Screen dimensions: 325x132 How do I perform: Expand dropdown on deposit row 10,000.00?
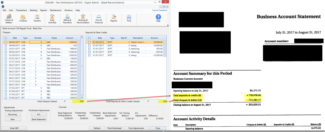(165, 45)
